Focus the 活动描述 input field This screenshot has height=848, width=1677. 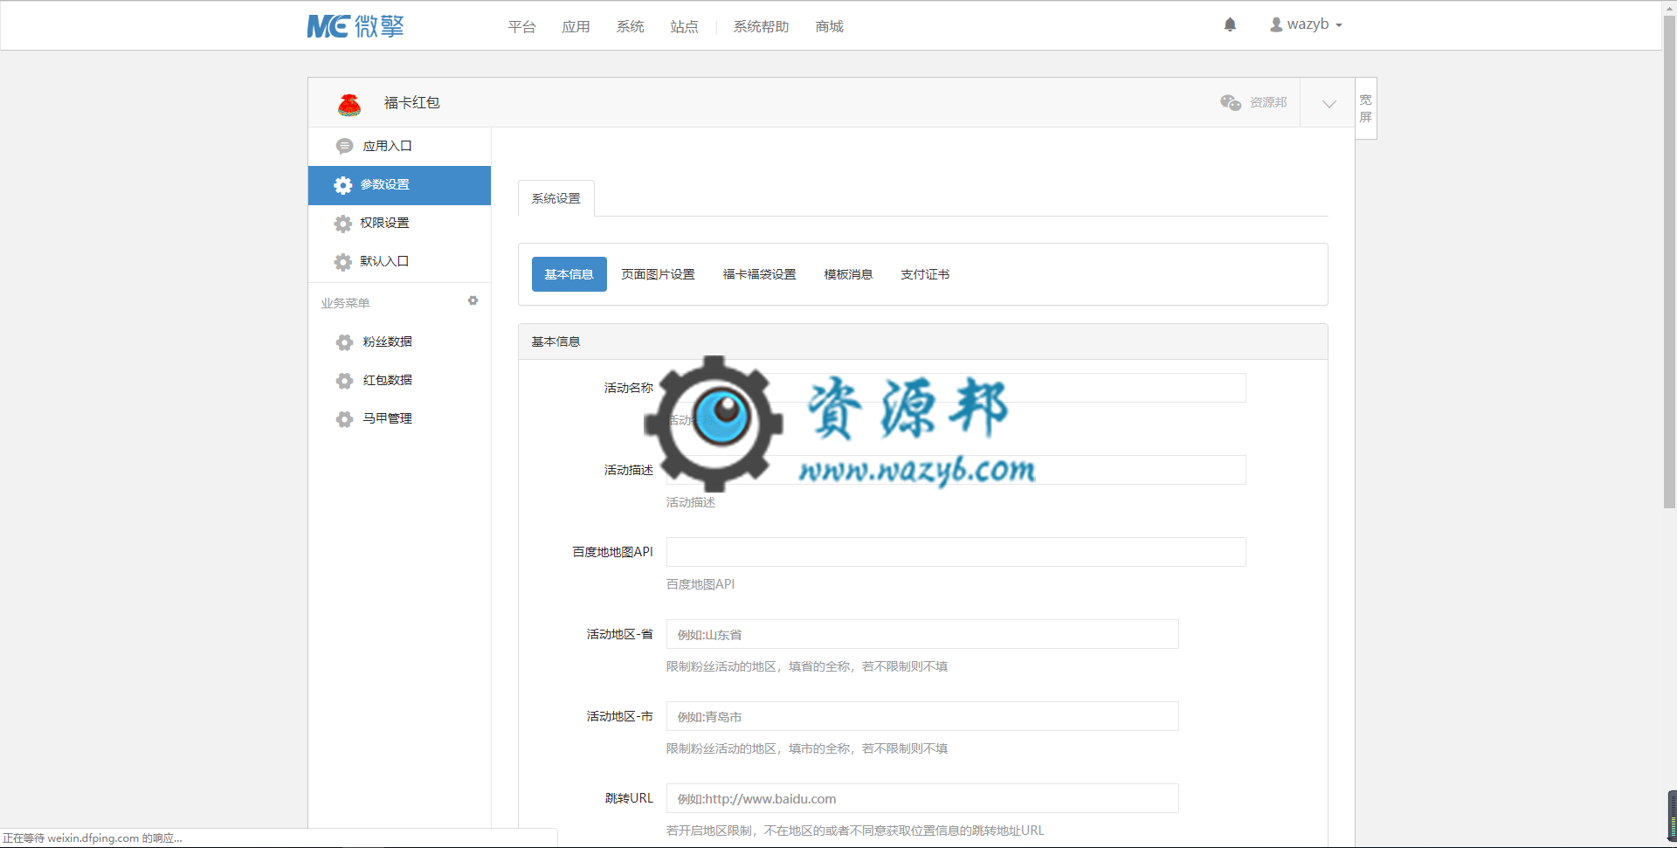[x=956, y=470]
